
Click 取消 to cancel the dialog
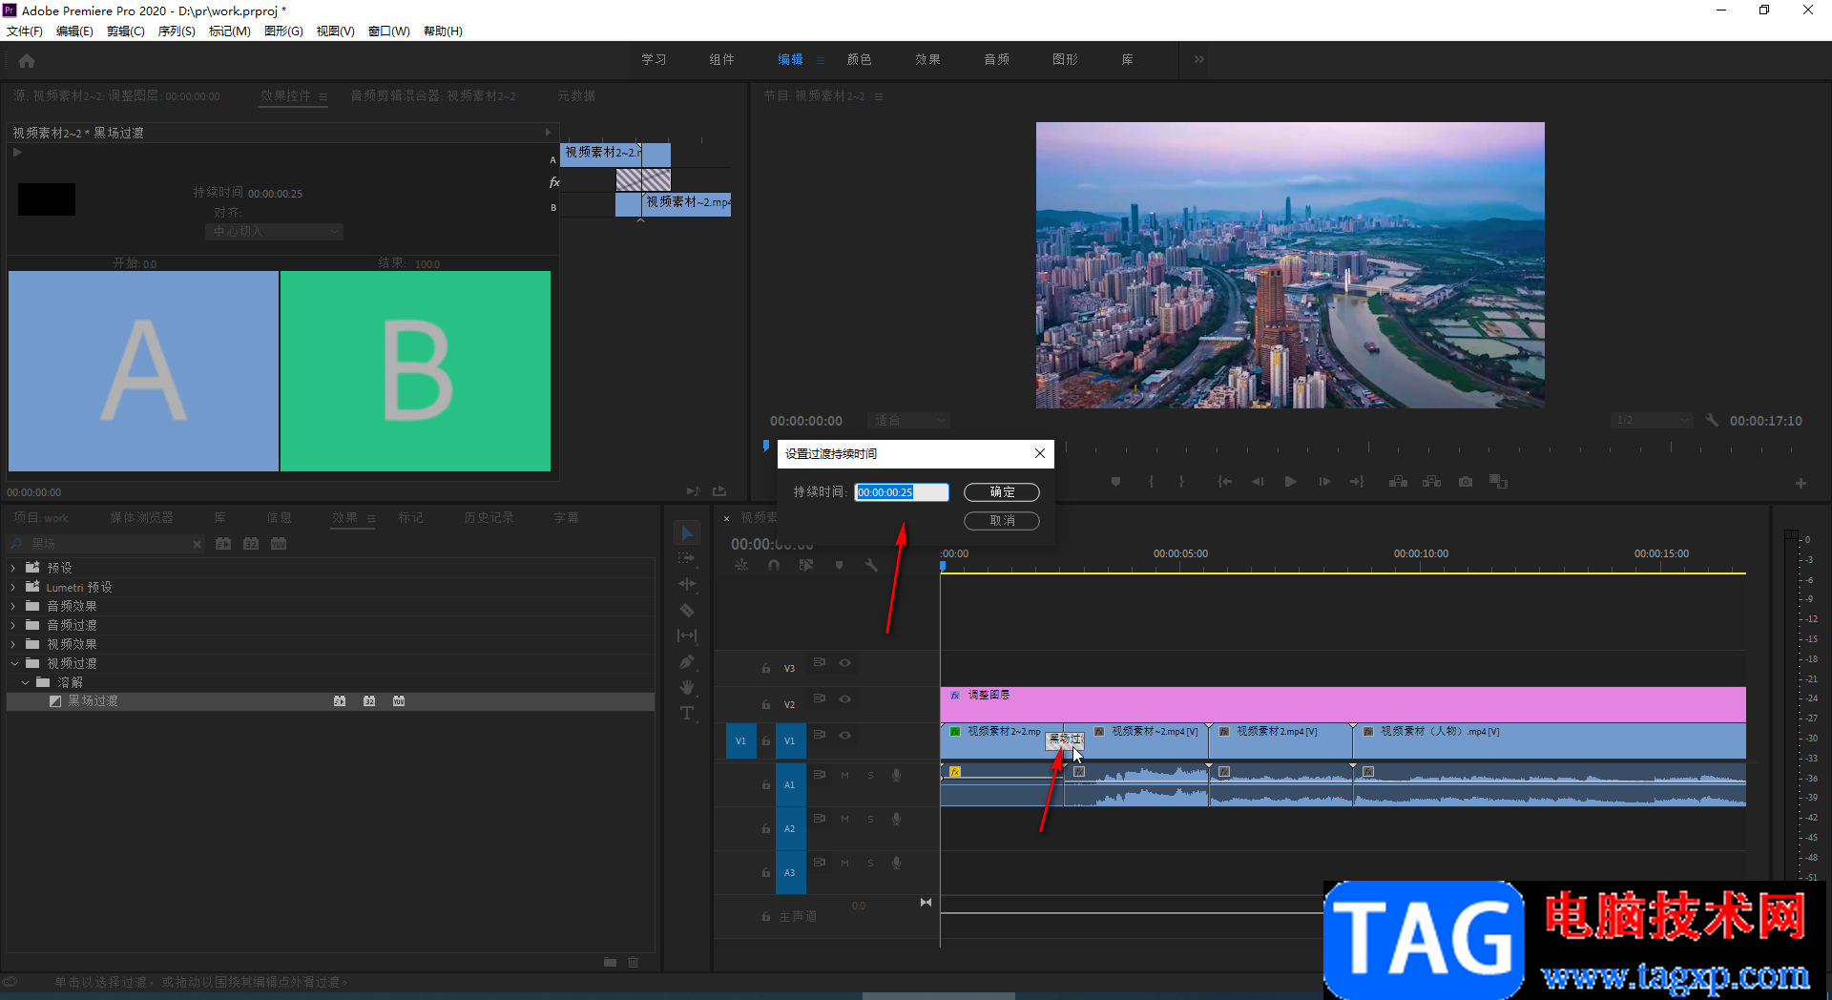(1001, 521)
